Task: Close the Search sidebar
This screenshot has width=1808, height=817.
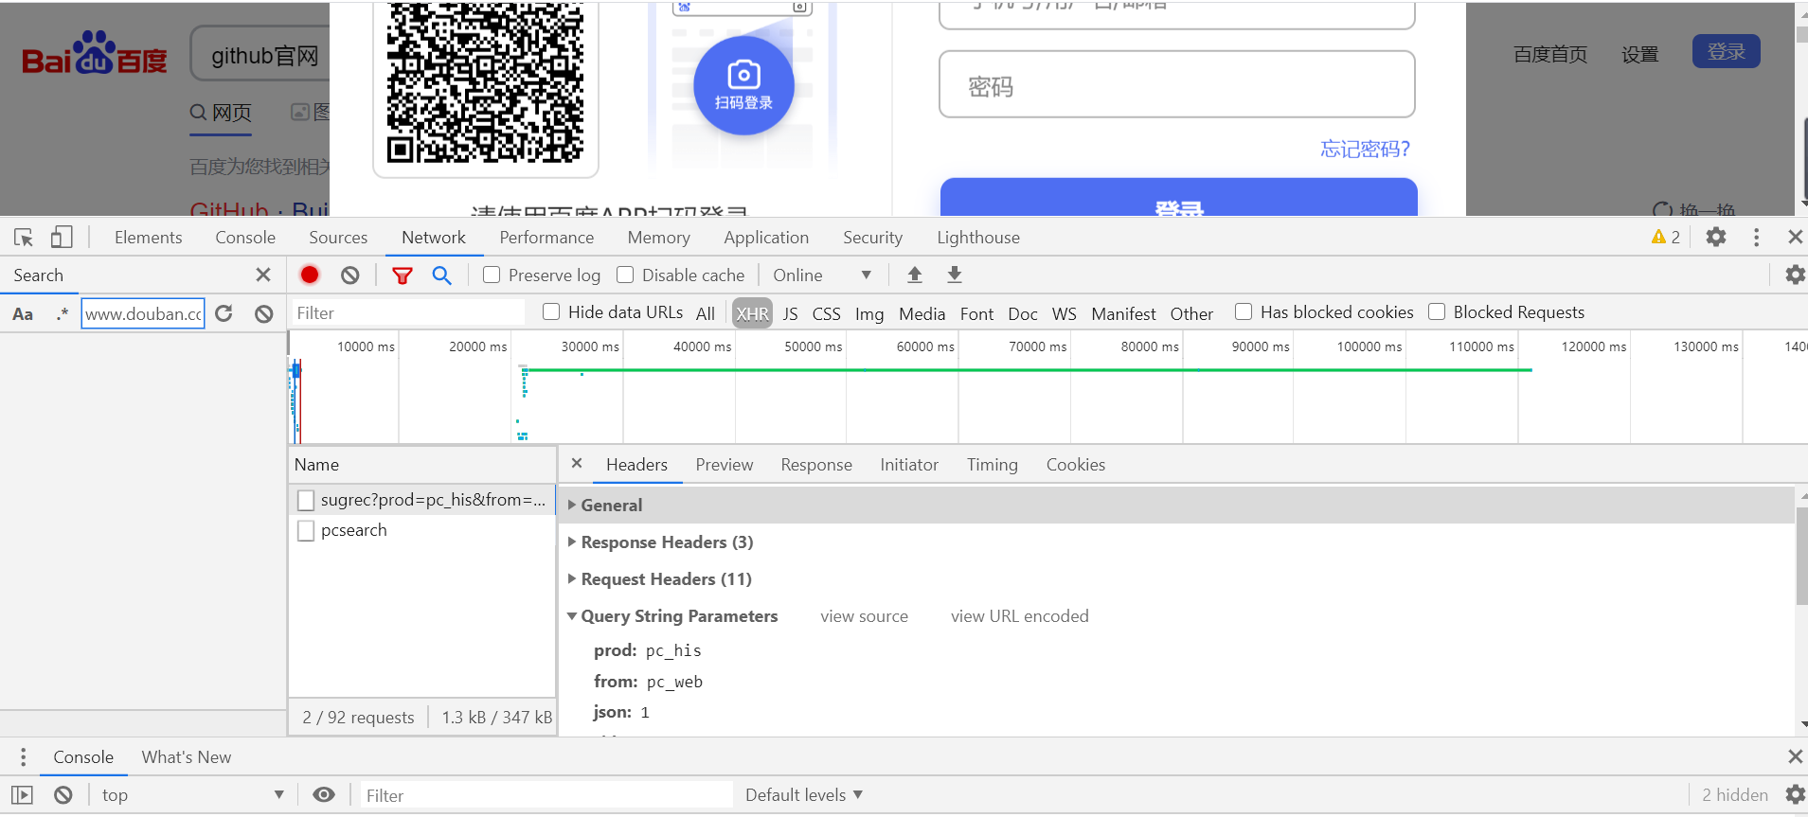Action: coord(263,275)
